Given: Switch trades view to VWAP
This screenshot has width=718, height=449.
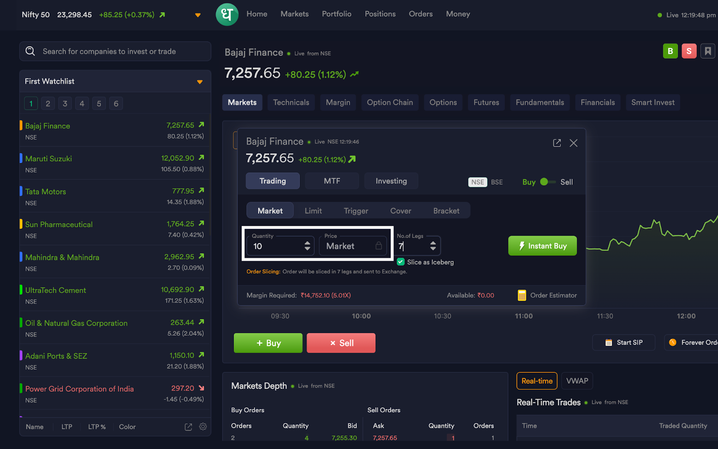Looking at the screenshot, I should pos(577,381).
